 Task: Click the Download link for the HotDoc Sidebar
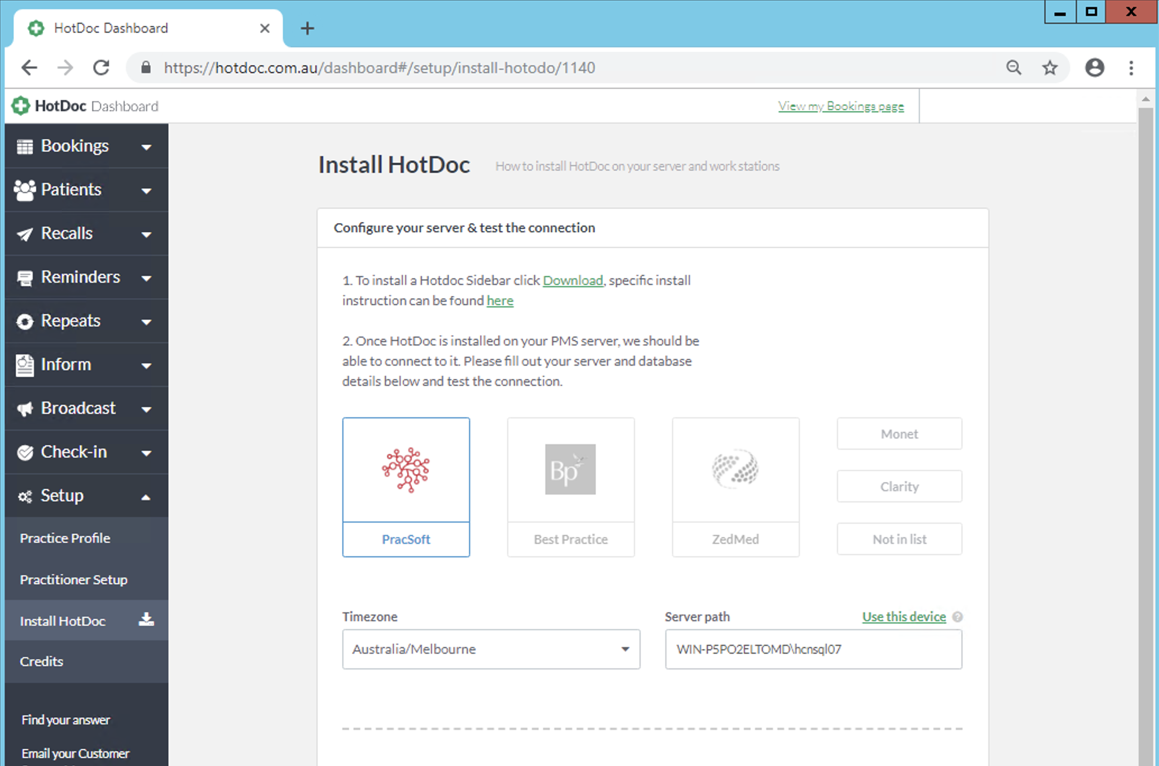[573, 280]
